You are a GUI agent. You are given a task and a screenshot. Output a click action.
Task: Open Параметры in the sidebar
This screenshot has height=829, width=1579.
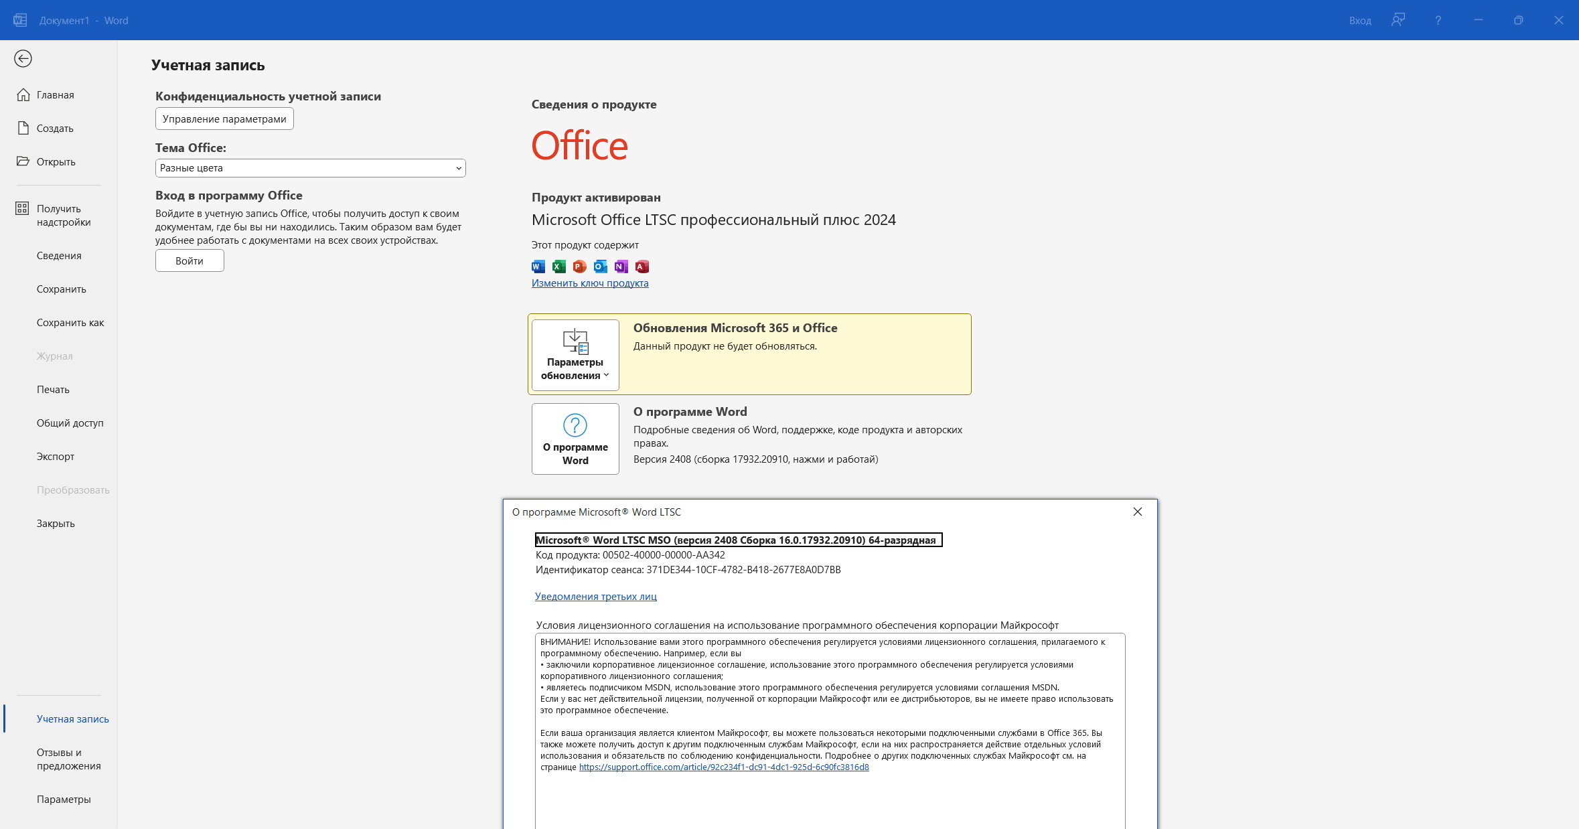pos(64,799)
